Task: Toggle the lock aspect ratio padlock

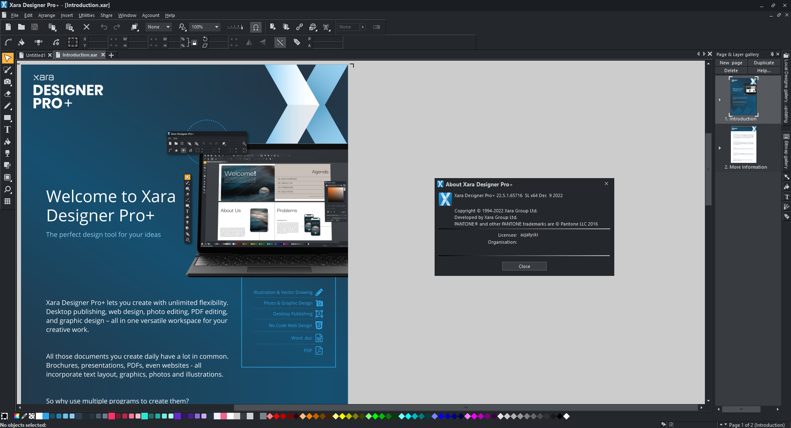Action: (x=194, y=42)
